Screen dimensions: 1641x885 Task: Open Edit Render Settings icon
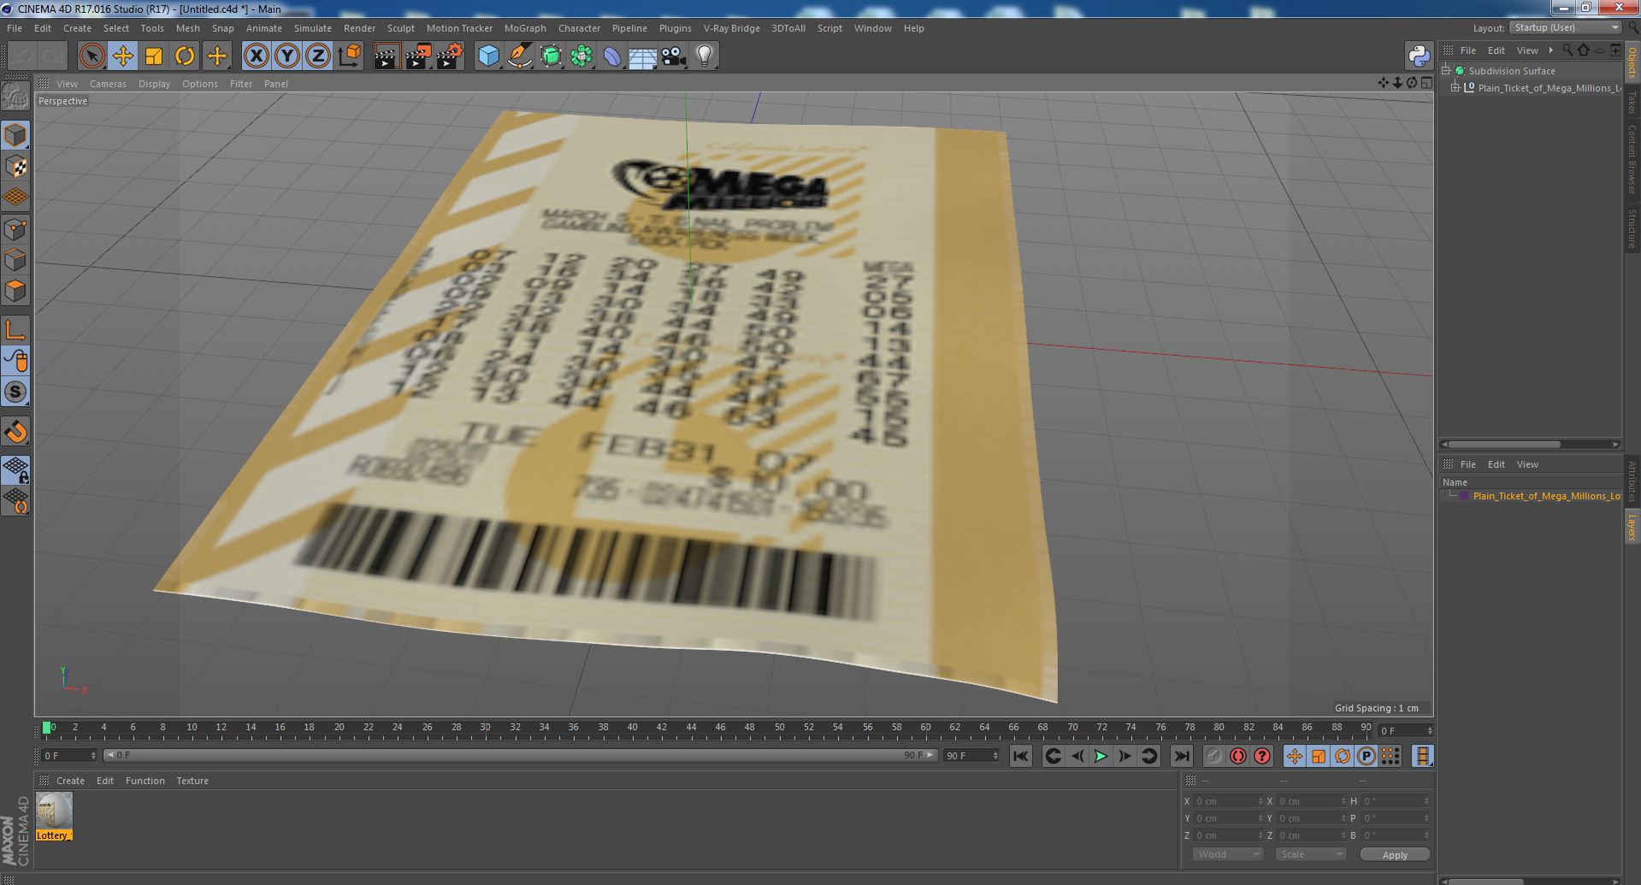pos(450,56)
